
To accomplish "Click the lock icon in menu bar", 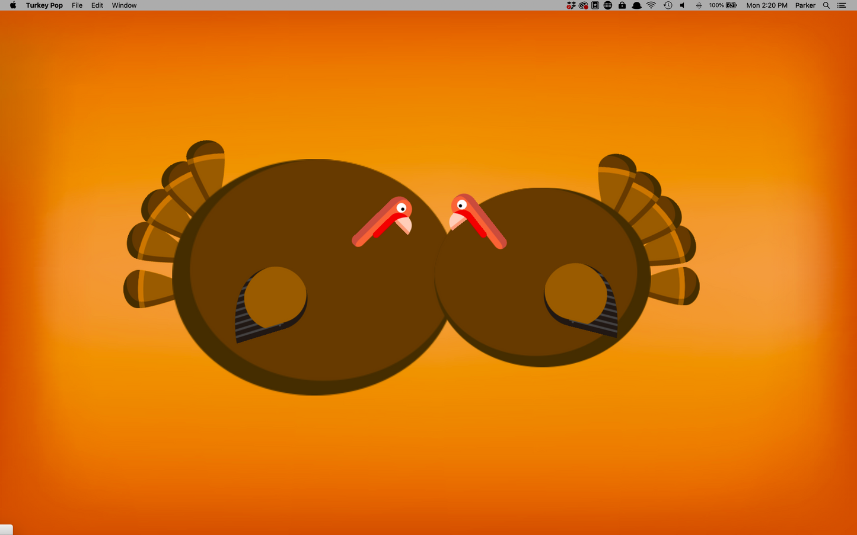I will coord(622,5).
